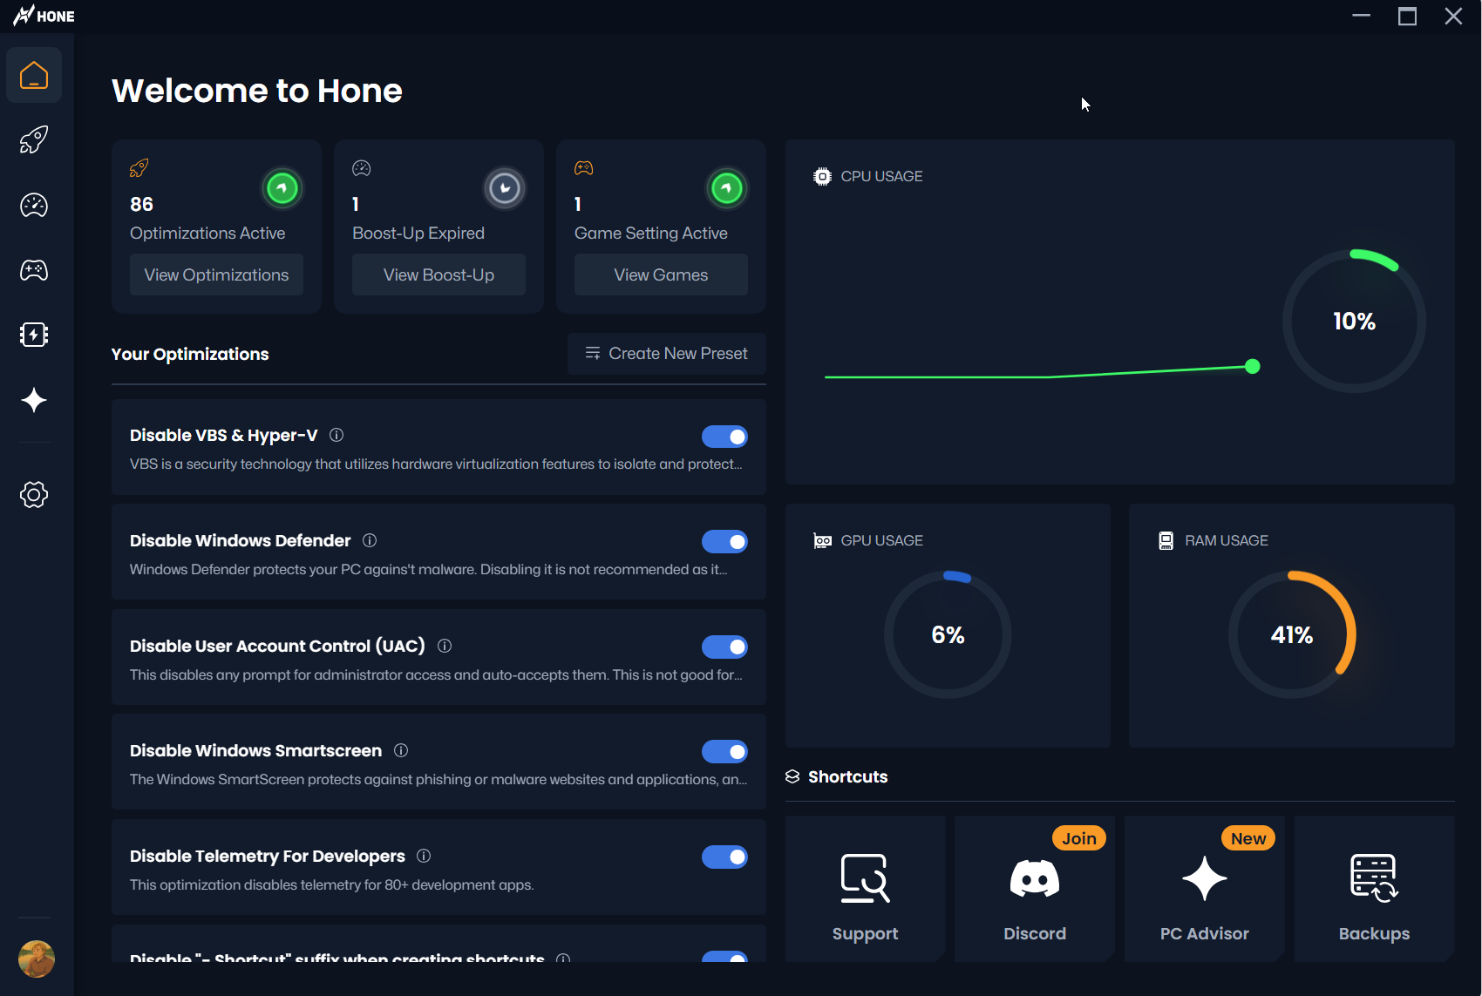Toggle Disable Telemetry For Developers
This screenshot has width=1482, height=996.
click(724, 857)
